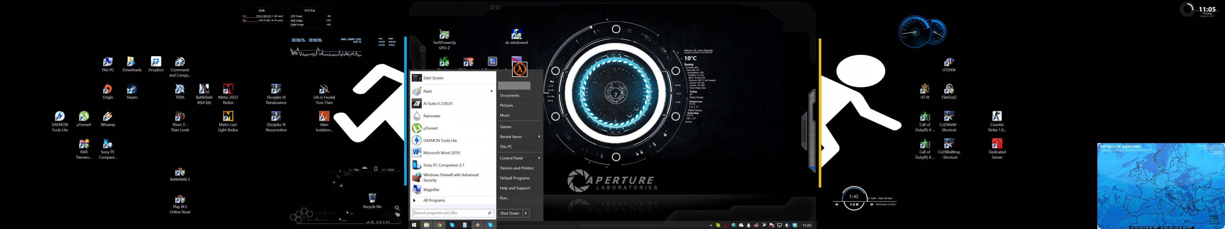
Task: Launch Magnifier from the Start menu
Action: [453, 190]
